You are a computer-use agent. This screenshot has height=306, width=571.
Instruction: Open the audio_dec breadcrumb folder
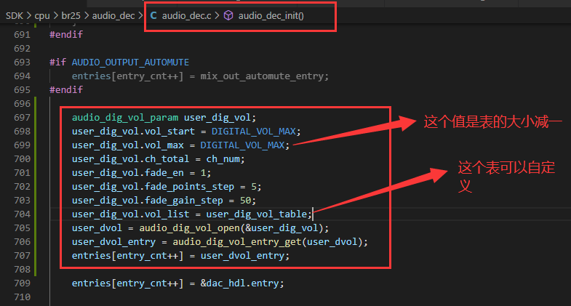tap(113, 16)
